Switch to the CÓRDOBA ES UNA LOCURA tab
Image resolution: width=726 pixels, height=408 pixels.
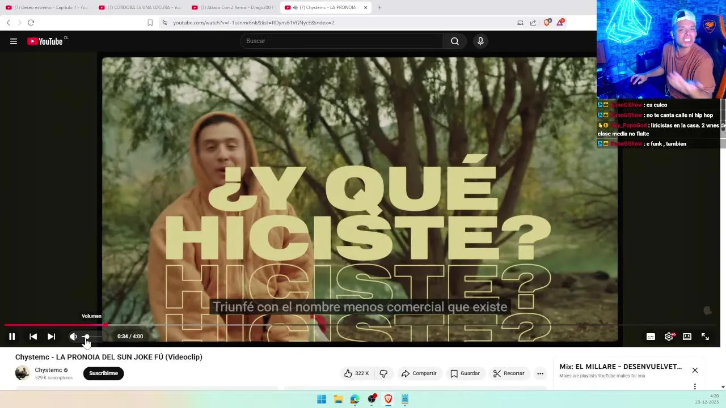pyautogui.click(x=141, y=7)
